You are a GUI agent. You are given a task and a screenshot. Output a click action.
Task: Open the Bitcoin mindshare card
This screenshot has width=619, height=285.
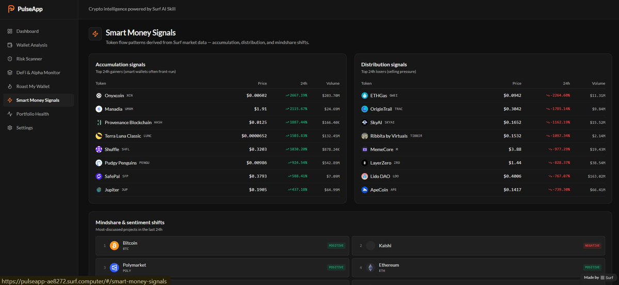point(222,246)
